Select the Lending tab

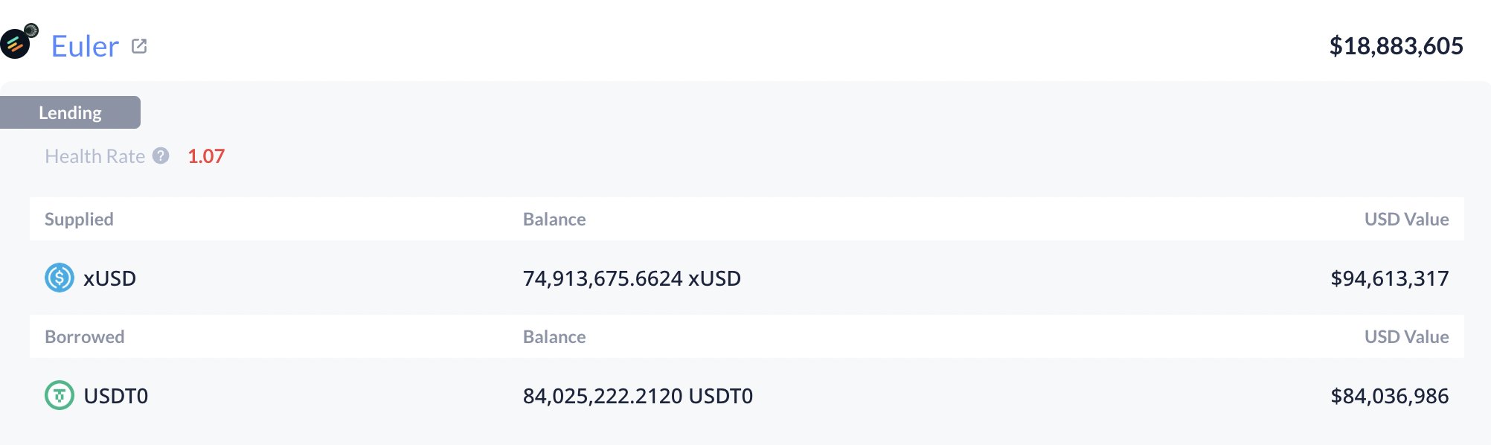point(70,112)
